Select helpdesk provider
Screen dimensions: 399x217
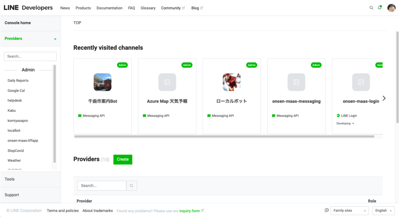[15, 101]
